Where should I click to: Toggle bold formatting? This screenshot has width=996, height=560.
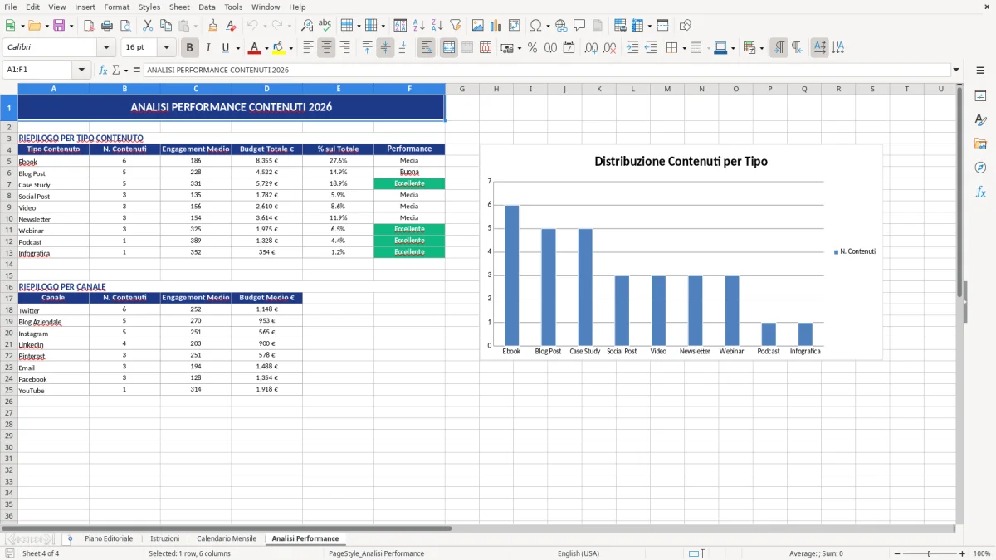coord(188,47)
